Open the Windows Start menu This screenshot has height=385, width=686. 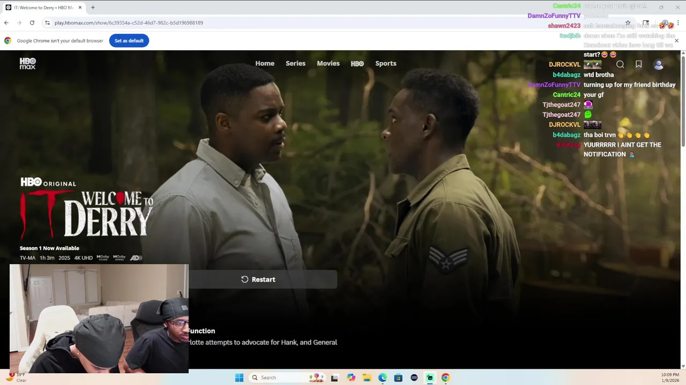[239, 378]
